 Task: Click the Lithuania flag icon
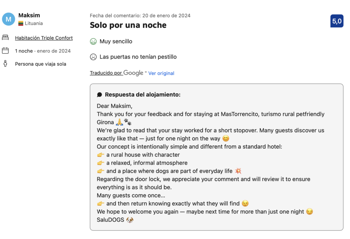coord(21,24)
